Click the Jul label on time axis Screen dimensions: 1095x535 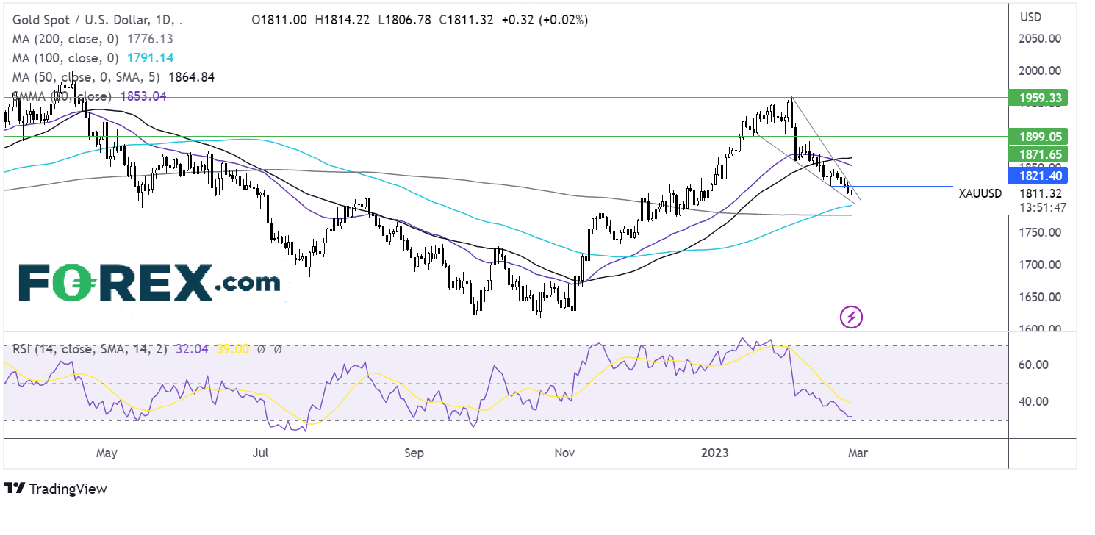[259, 453]
